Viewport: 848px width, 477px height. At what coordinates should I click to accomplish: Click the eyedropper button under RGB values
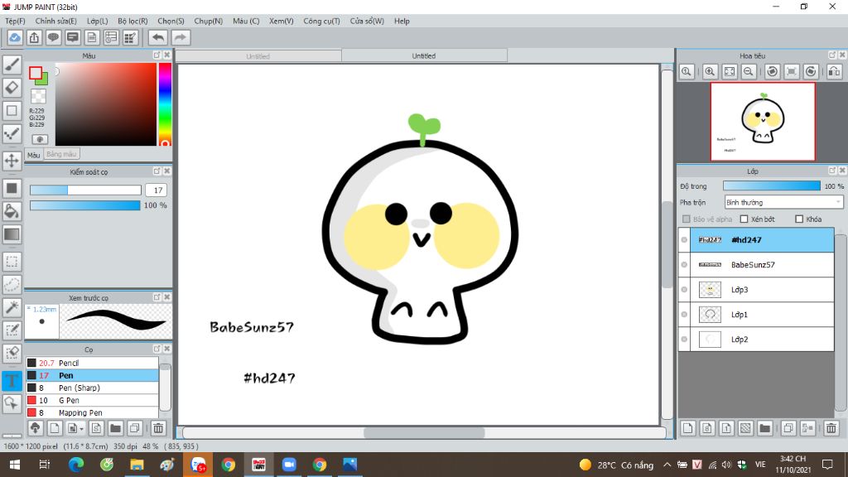40,139
